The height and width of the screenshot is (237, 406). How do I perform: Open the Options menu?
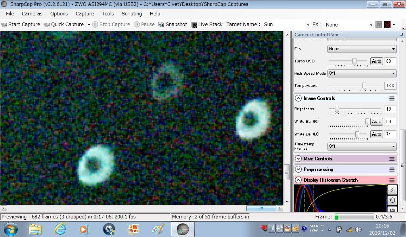pyautogui.click(x=59, y=14)
